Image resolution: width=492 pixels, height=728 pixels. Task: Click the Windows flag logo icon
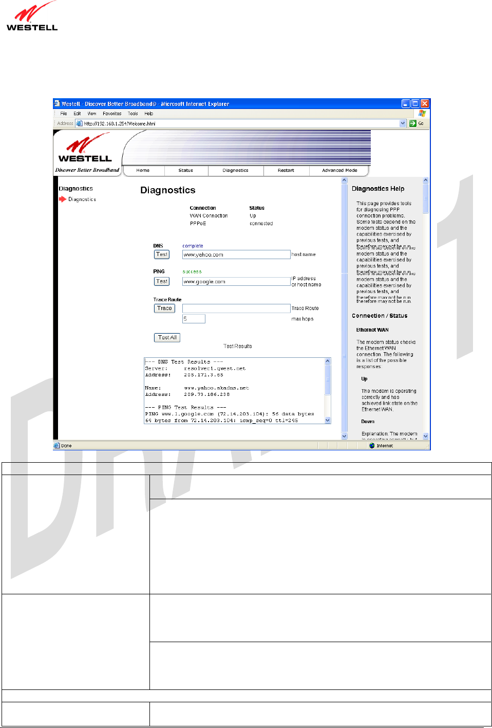click(x=422, y=114)
